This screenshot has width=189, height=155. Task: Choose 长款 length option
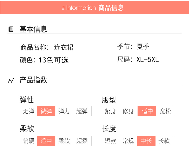(164, 141)
